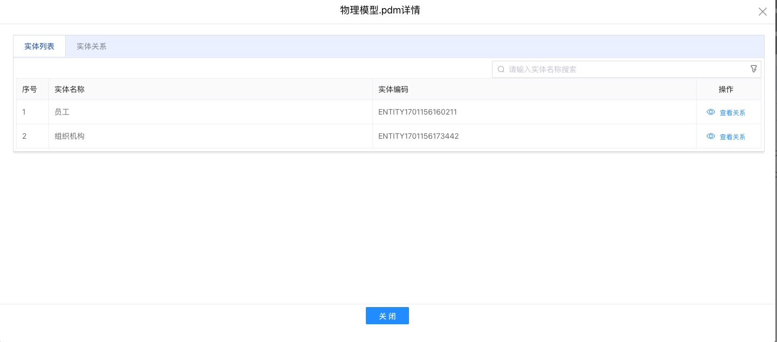The image size is (777, 342).
Task: Click the magnifier icon in the search box
Action: coord(501,69)
